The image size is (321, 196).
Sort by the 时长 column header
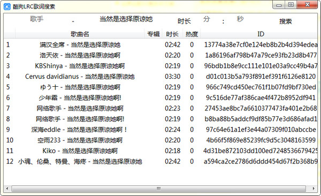(172, 34)
